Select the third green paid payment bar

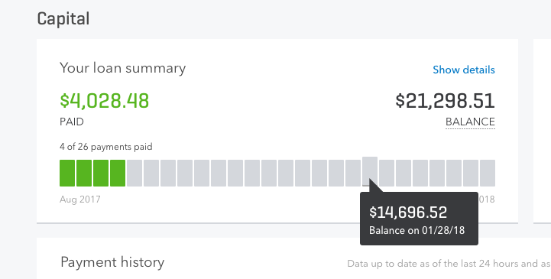tap(101, 173)
